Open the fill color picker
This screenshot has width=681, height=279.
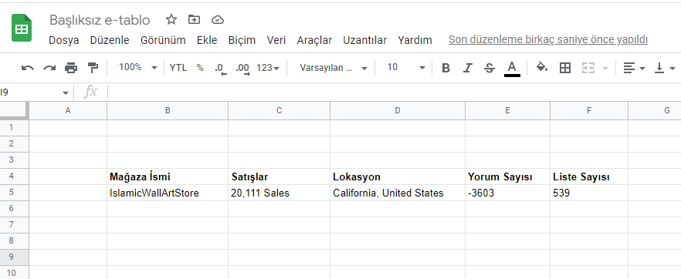coord(541,67)
